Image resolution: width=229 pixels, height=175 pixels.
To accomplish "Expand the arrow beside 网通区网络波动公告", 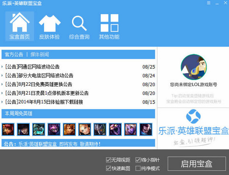I will click(3, 67).
